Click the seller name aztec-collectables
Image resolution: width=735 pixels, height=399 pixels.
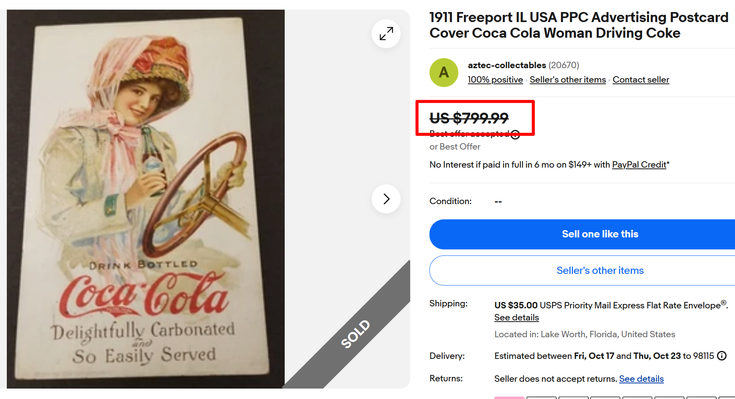click(x=506, y=65)
